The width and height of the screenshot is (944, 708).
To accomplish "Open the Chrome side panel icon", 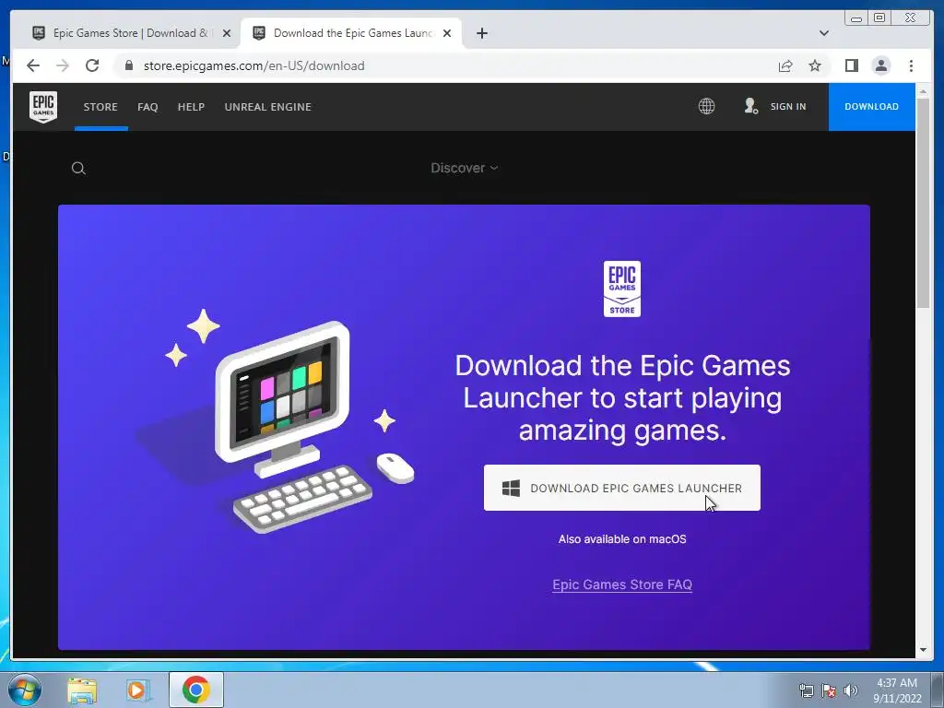I will click(x=851, y=65).
